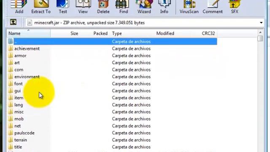Click the lang folder icon
The height and width of the screenshot is (152, 270).
(11, 105)
